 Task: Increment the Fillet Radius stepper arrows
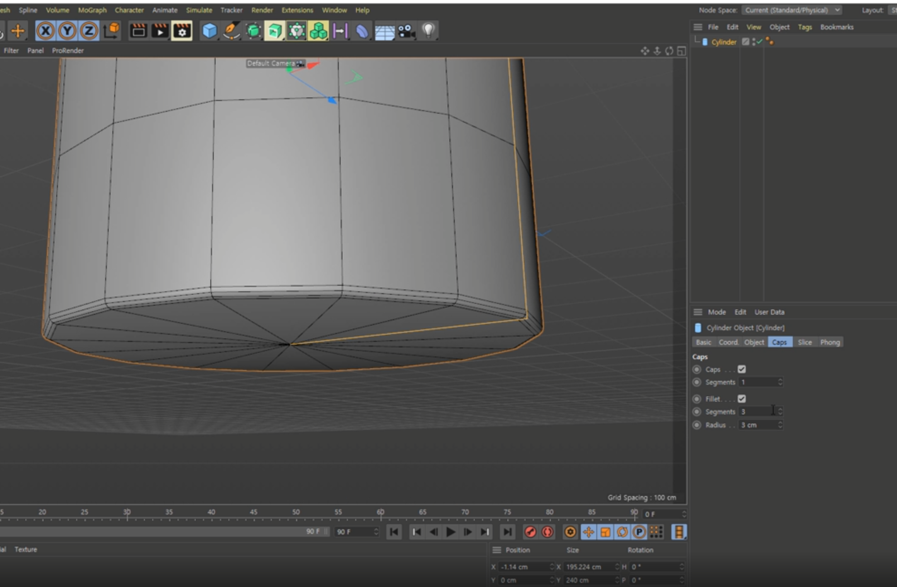(780, 423)
